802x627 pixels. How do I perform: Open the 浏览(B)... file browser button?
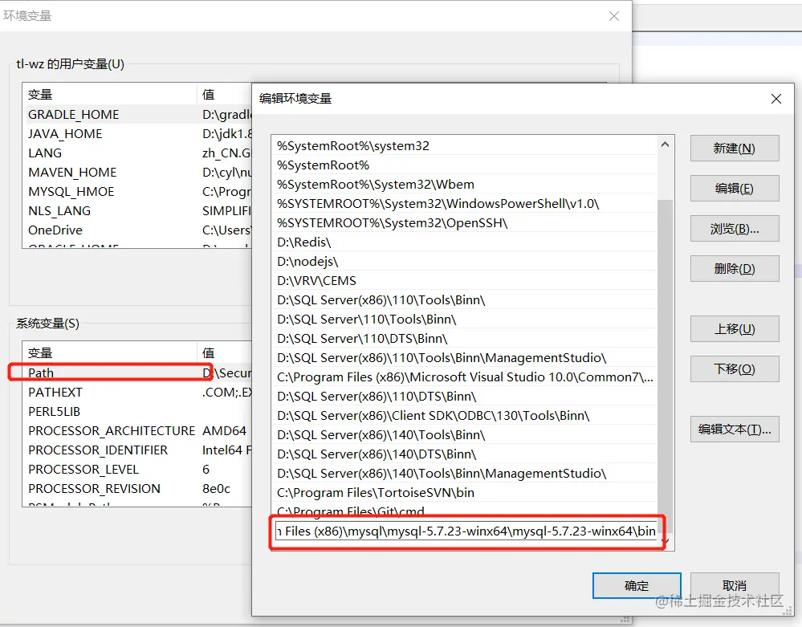click(735, 229)
